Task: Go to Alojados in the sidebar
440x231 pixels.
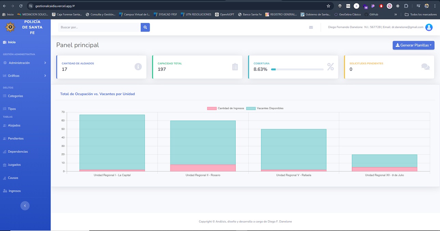Action: point(14,126)
